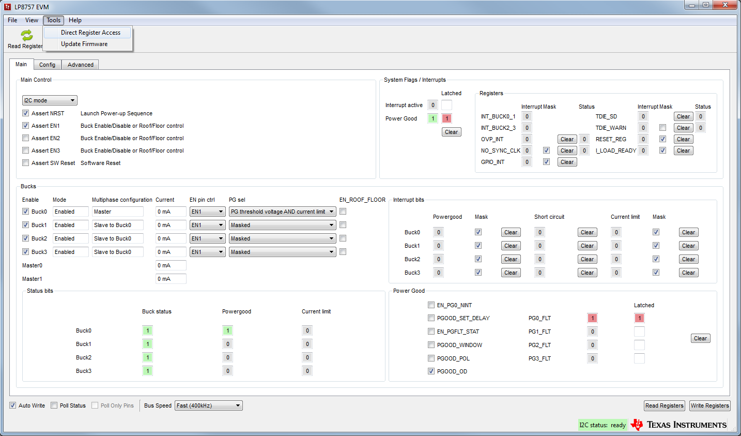Open the Tools menu

click(x=53, y=20)
